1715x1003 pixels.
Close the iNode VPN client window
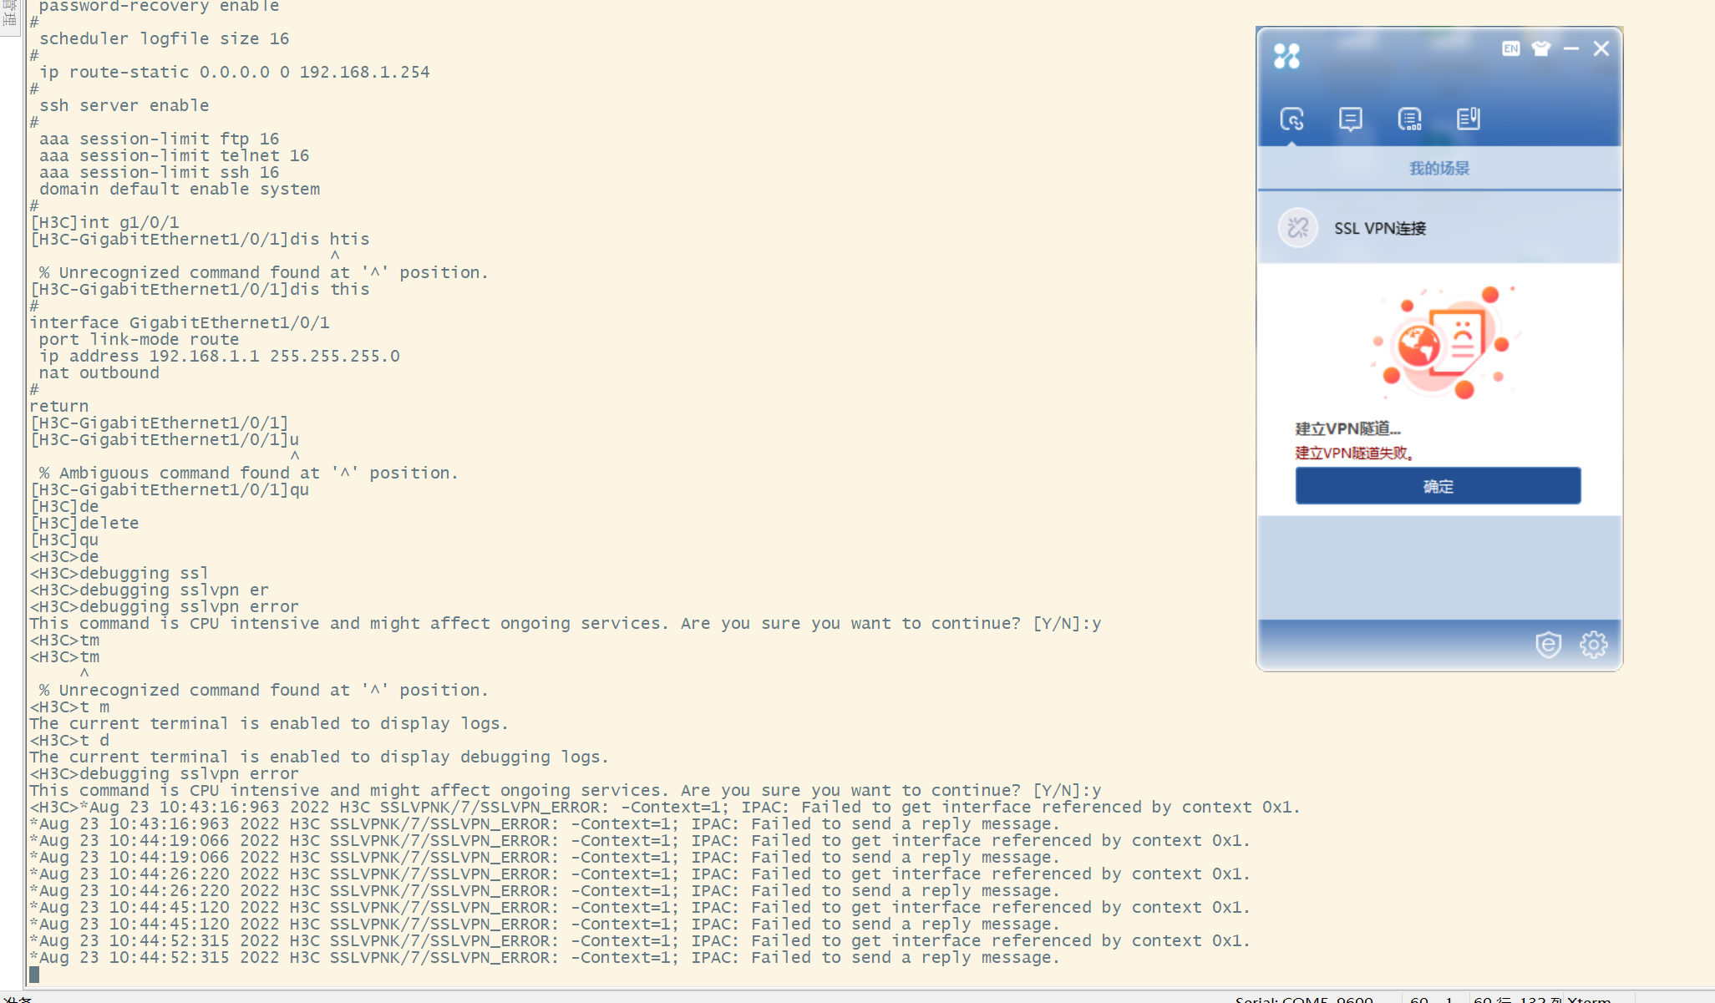(x=1601, y=48)
